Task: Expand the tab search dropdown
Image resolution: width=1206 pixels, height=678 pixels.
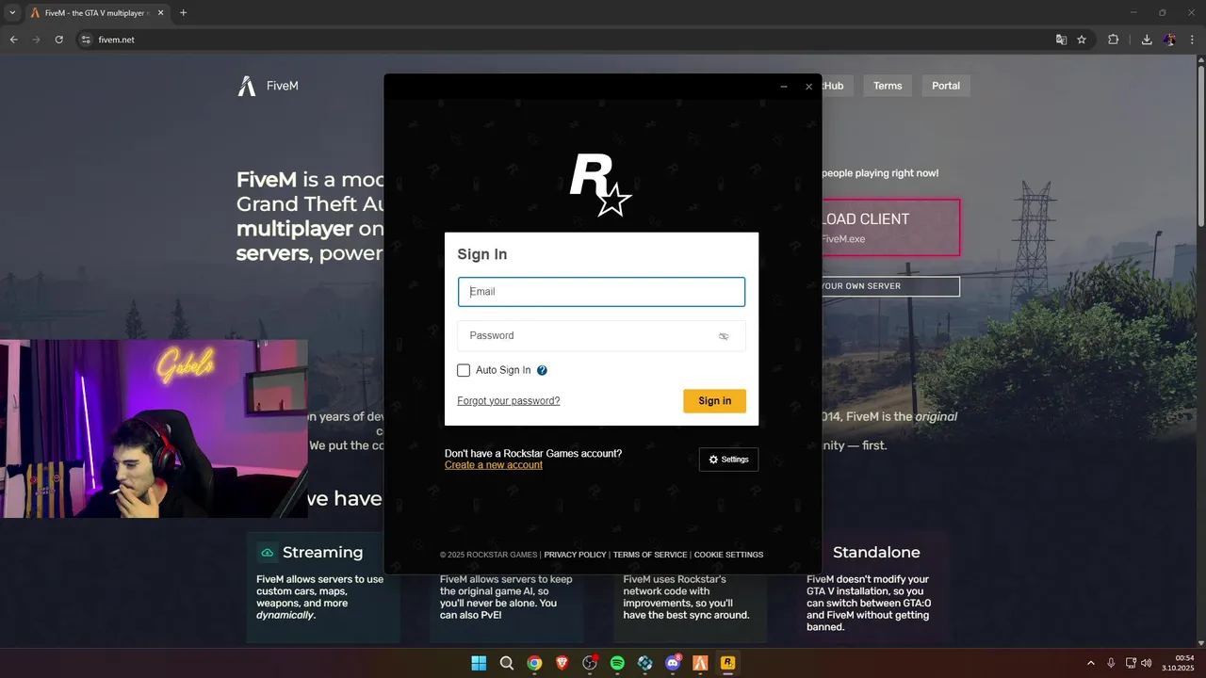Action: (x=12, y=13)
